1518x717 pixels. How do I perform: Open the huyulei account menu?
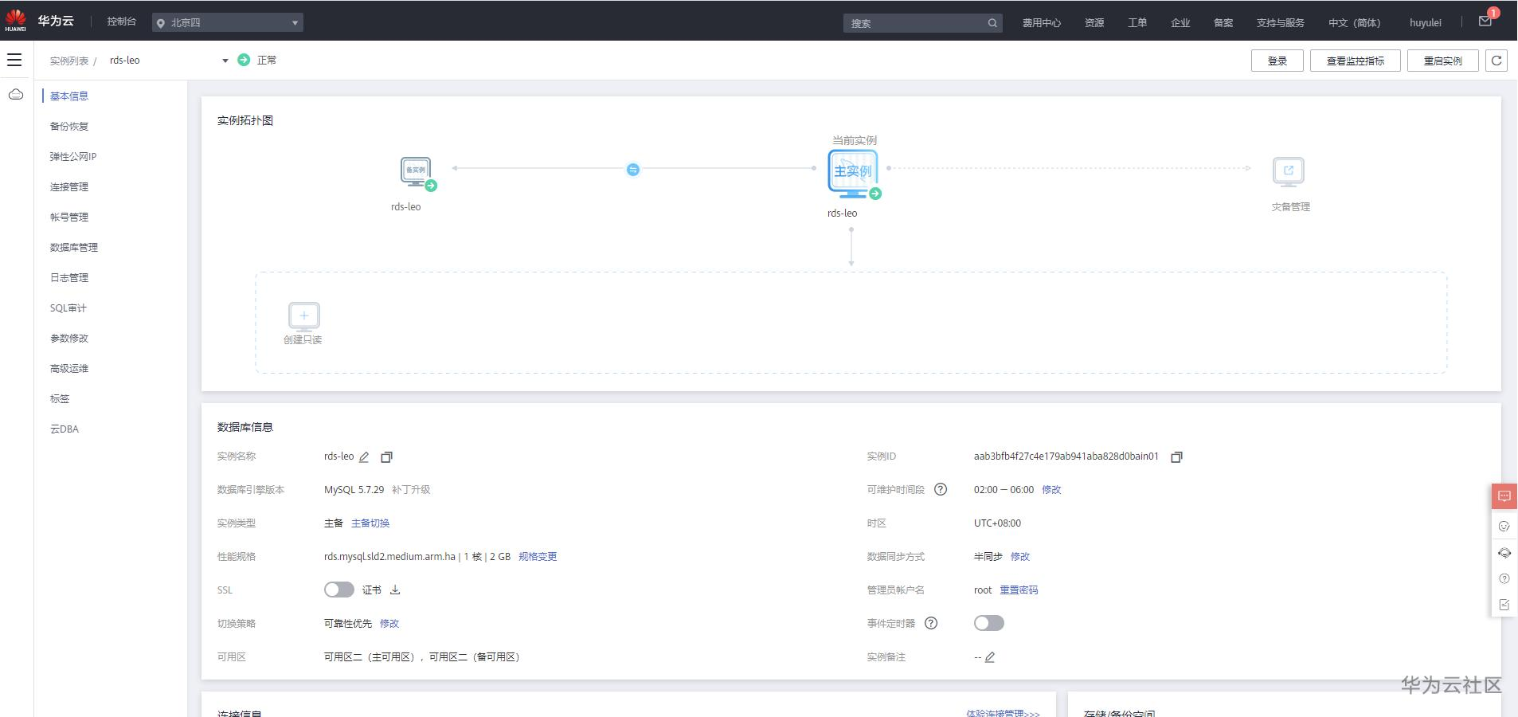1425,22
